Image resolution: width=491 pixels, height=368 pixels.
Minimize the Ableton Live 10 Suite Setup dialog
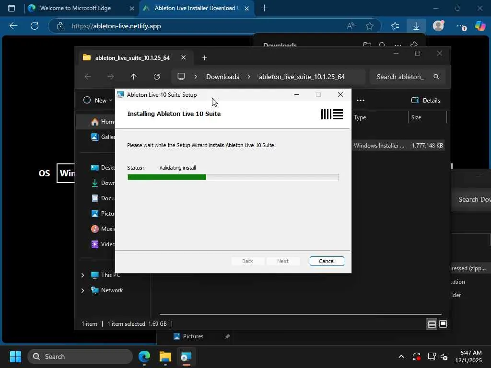[x=296, y=94]
